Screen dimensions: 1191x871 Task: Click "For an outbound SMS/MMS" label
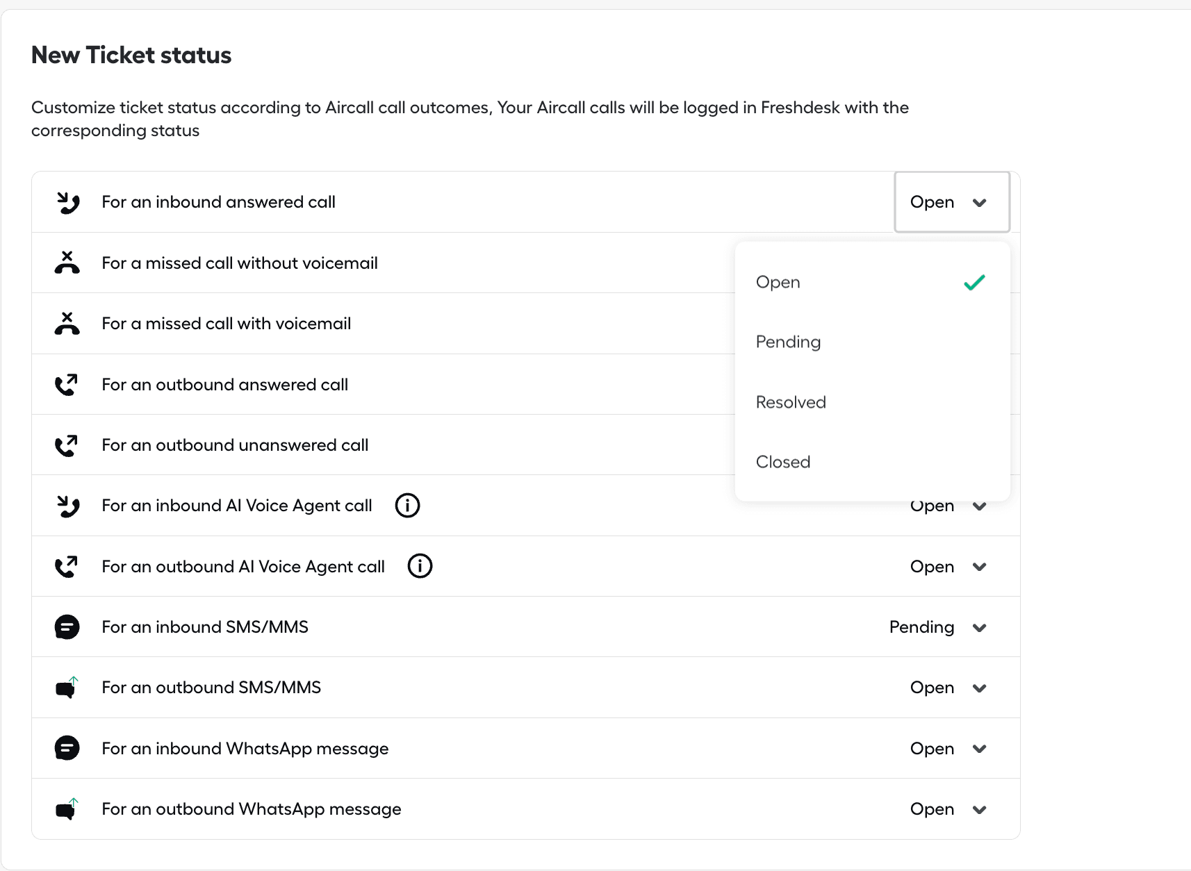[x=211, y=688]
